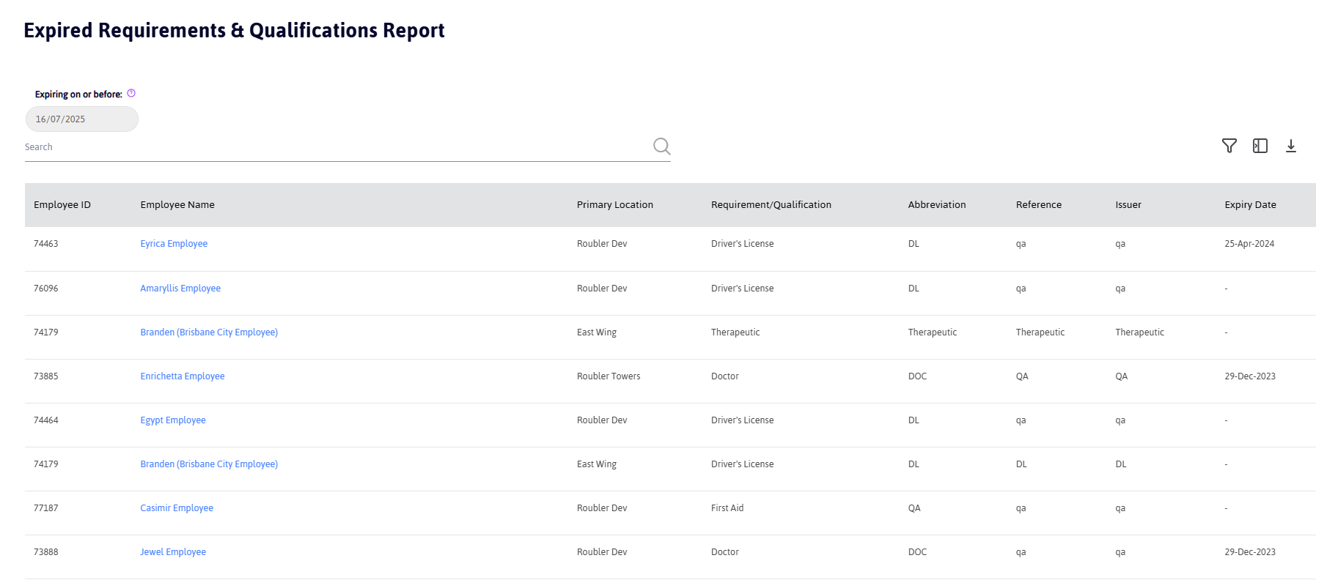
Task: Click the search magnifier icon
Action: (662, 146)
